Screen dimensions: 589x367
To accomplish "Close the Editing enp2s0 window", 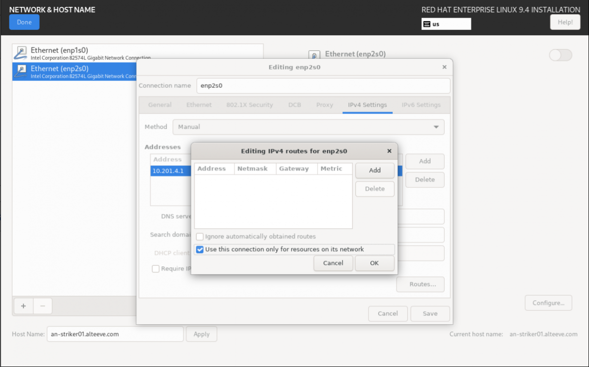I will pyautogui.click(x=444, y=67).
